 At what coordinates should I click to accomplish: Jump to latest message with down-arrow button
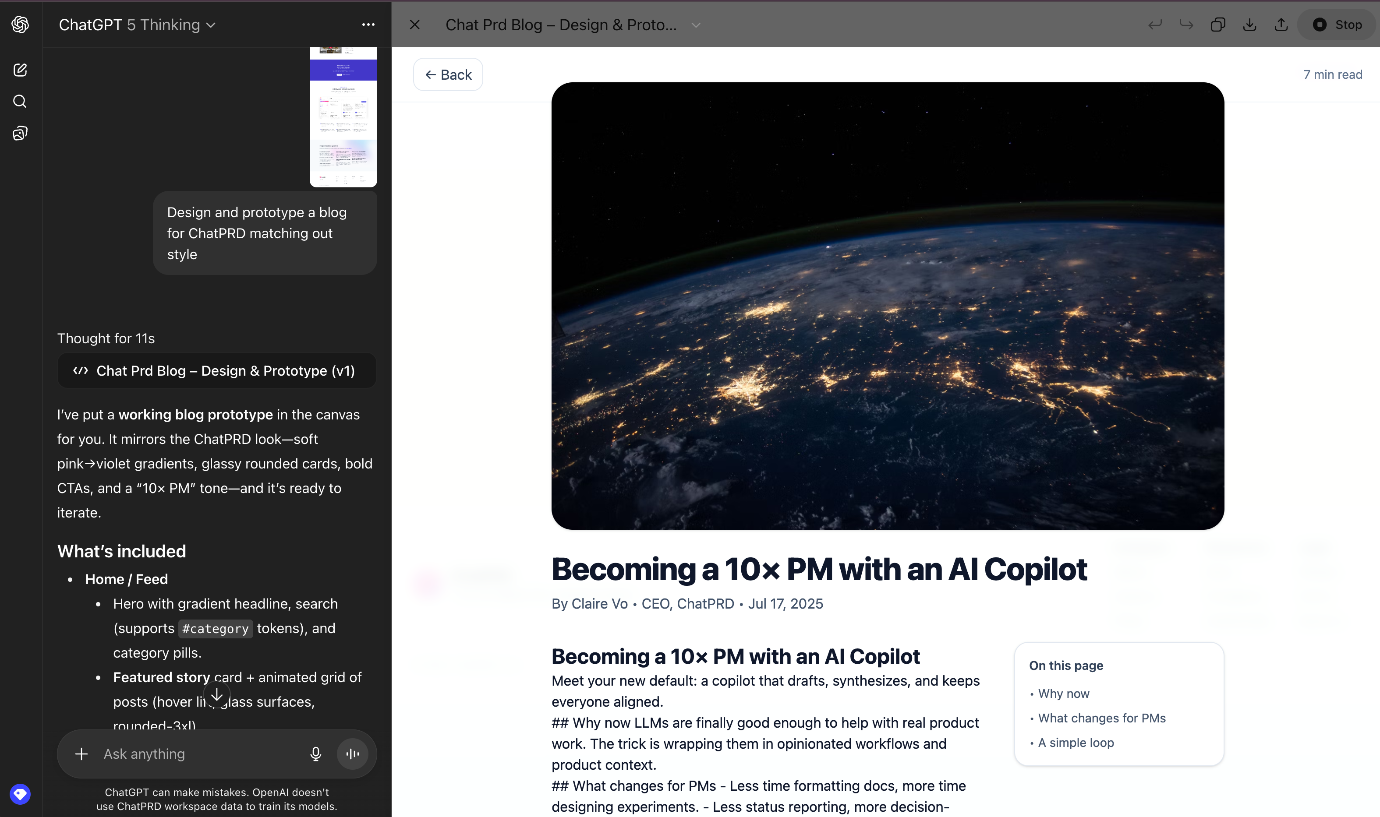coord(217,695)
